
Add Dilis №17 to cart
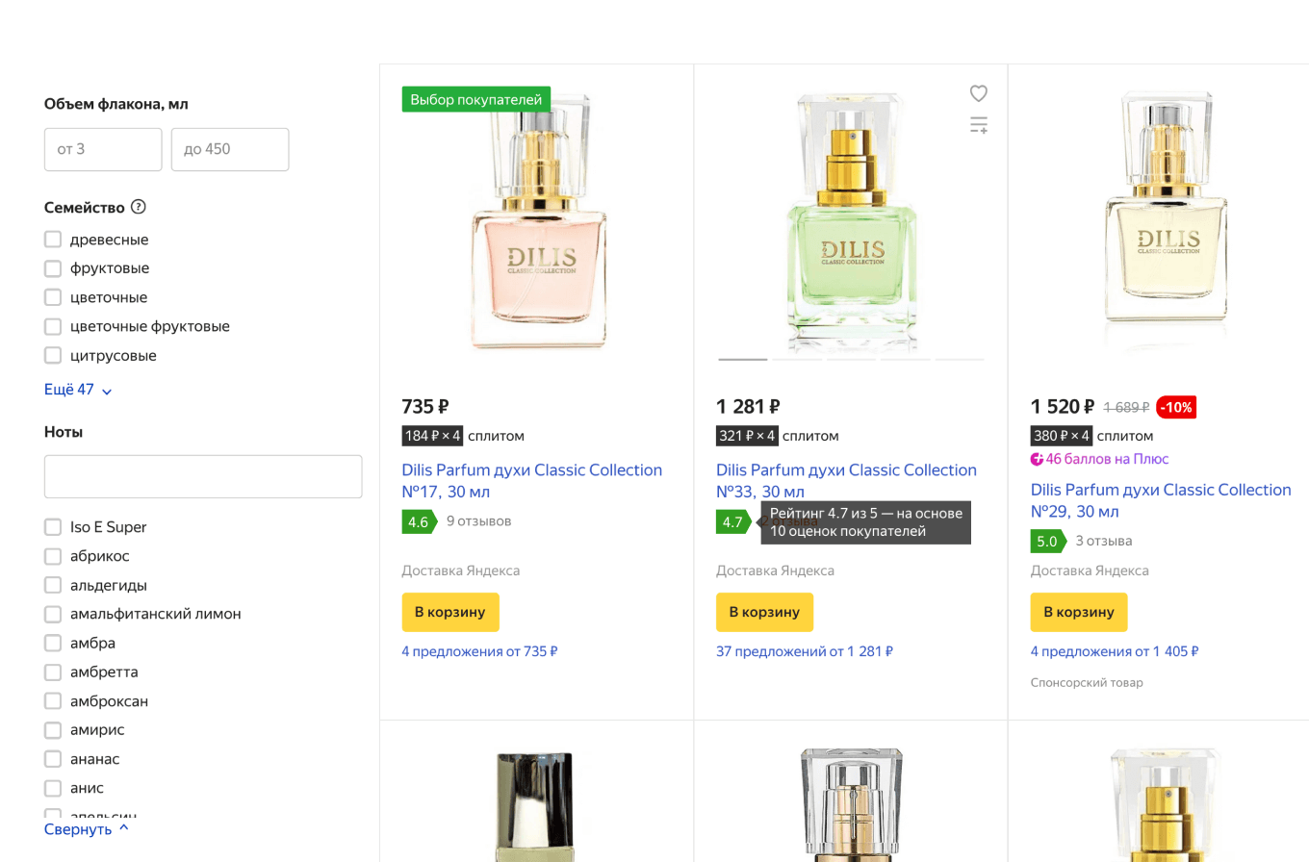450,612
